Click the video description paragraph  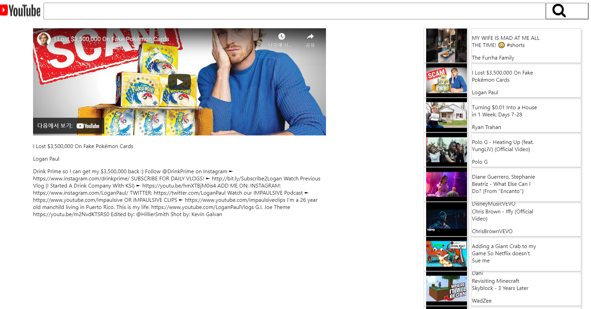[x=177, y=193]
